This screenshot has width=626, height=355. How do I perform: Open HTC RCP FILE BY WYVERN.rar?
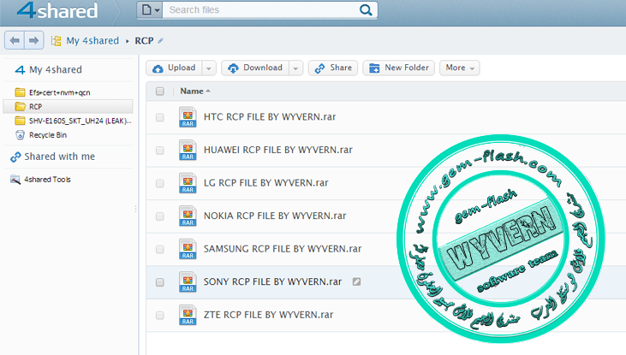pyautogui.click(x=270, y=117)
